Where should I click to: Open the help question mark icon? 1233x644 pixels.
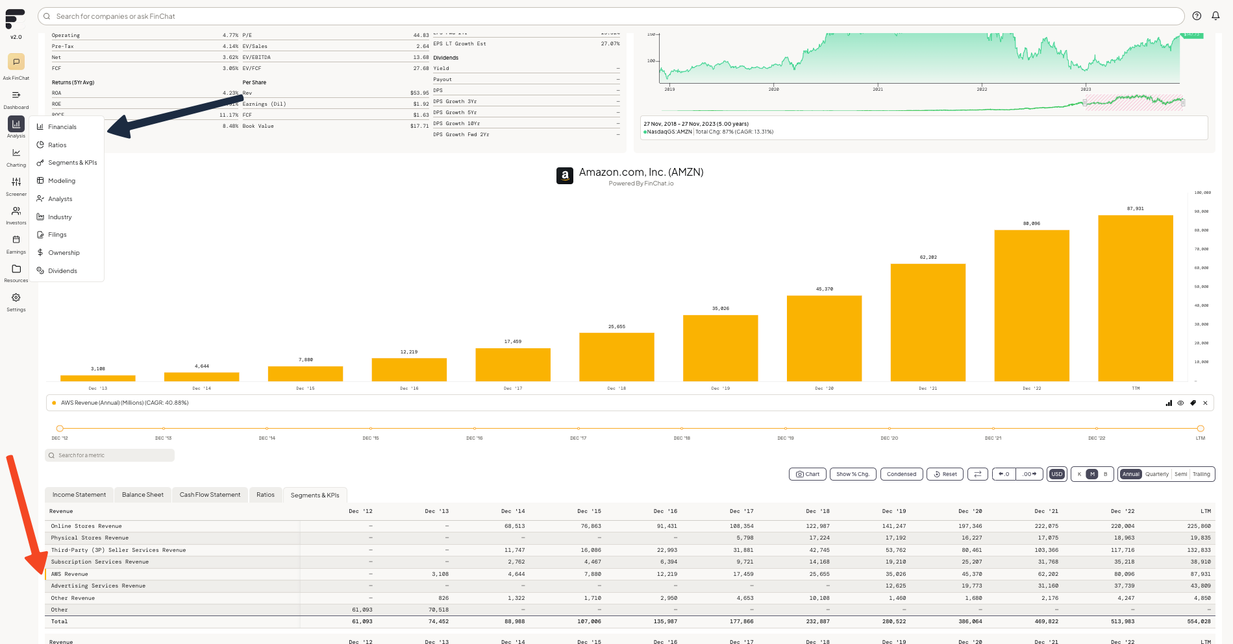(1197, 16)
